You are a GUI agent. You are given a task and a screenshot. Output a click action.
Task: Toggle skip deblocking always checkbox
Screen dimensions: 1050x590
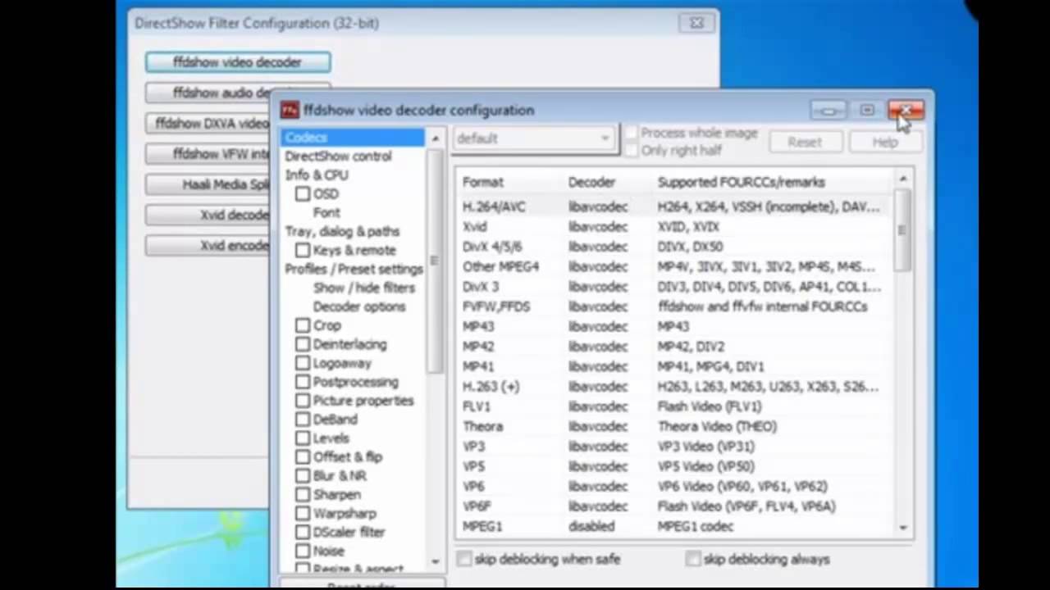[x=694, y=559]
